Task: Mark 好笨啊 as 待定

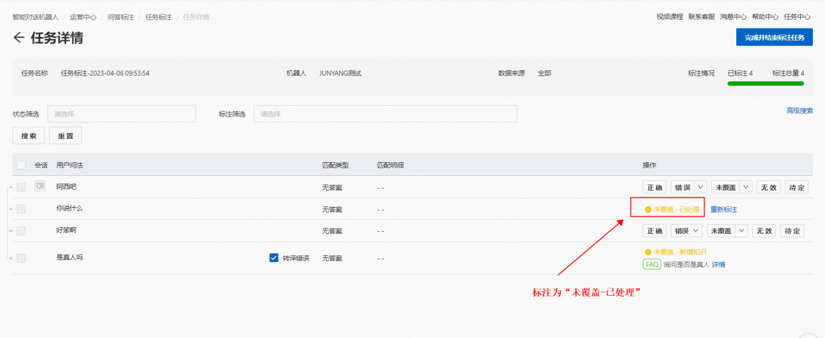Action: tap(792, 231)
